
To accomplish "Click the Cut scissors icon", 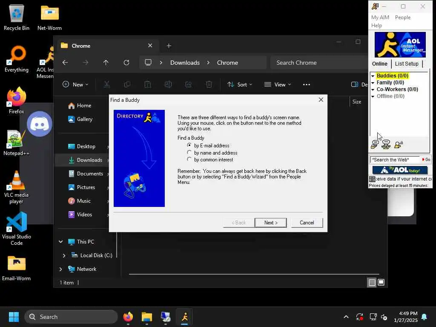I will coord(107,85).
